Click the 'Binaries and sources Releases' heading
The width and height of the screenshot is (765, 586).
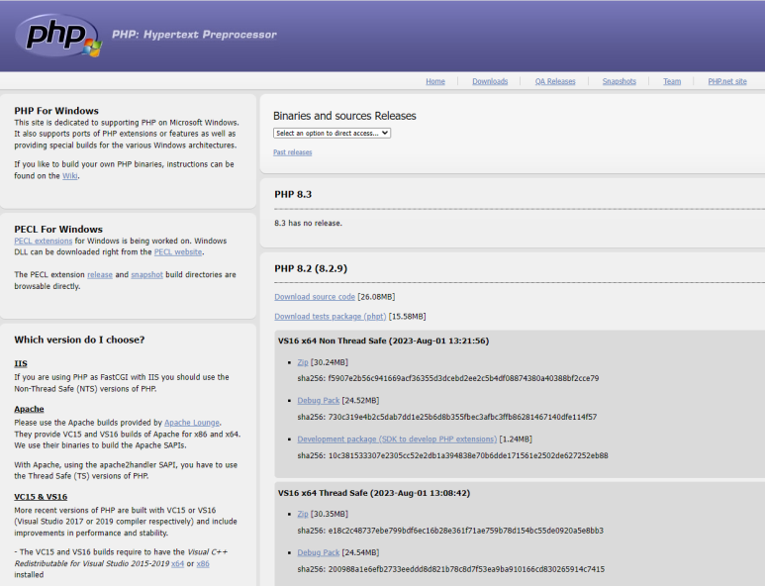344,116
